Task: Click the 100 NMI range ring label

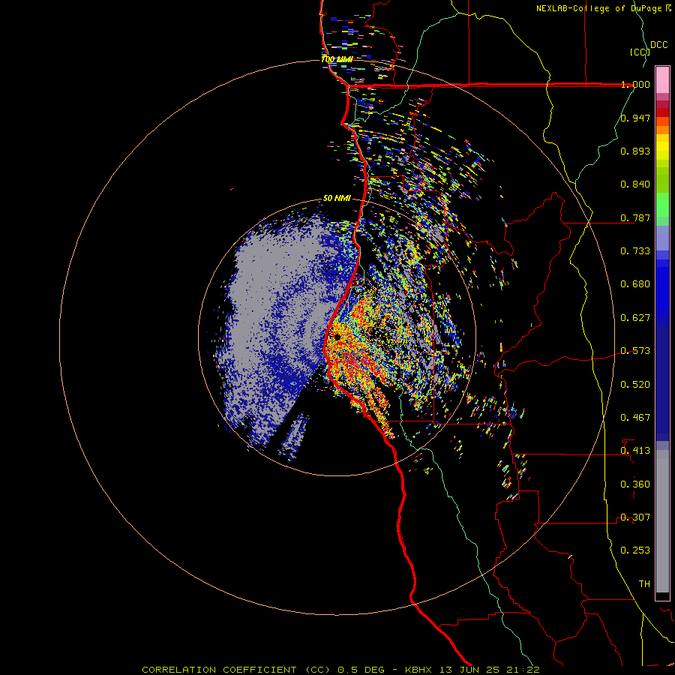Action: pyautogui.click(x=337, y=59)
